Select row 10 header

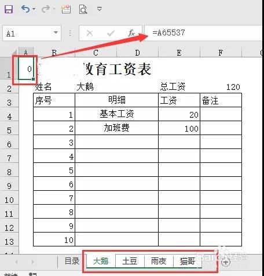click(x=9, y=198)
